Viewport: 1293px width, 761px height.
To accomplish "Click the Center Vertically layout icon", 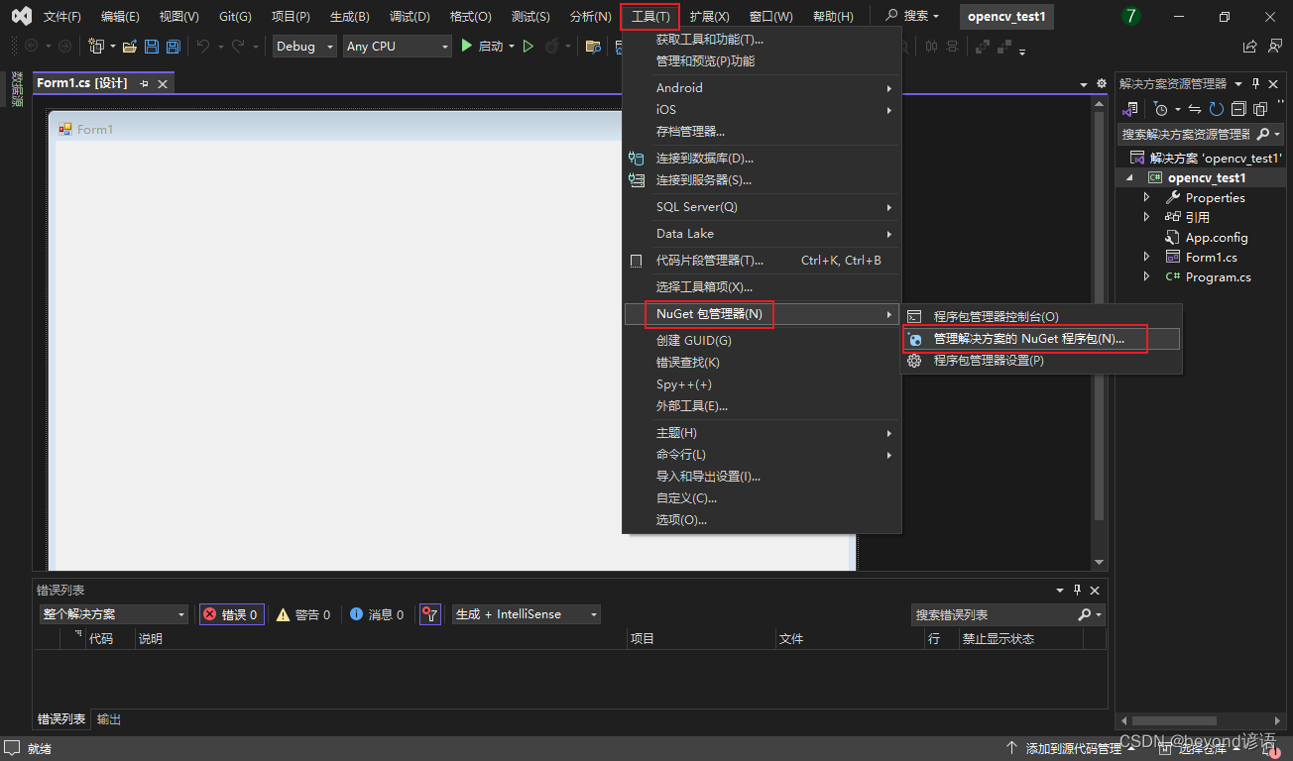I will click(952, 47).
